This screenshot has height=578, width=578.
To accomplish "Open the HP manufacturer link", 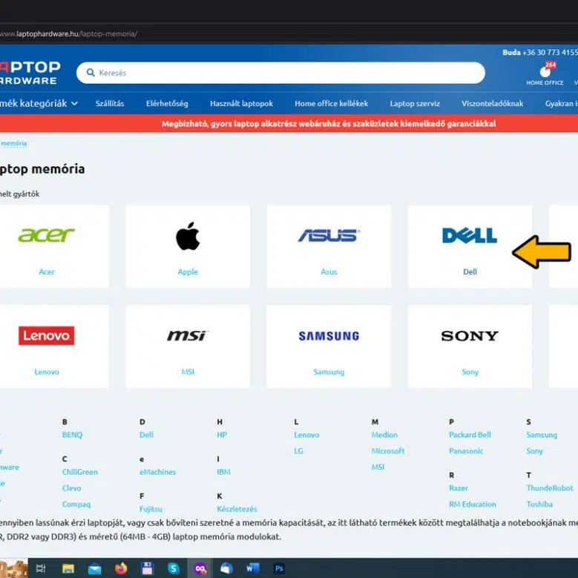I will tap(222, 435).
